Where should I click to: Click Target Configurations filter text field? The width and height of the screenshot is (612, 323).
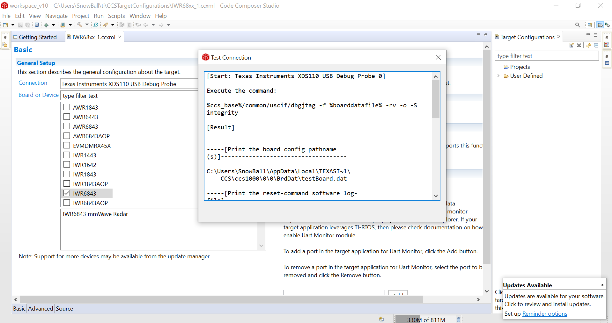547,56
